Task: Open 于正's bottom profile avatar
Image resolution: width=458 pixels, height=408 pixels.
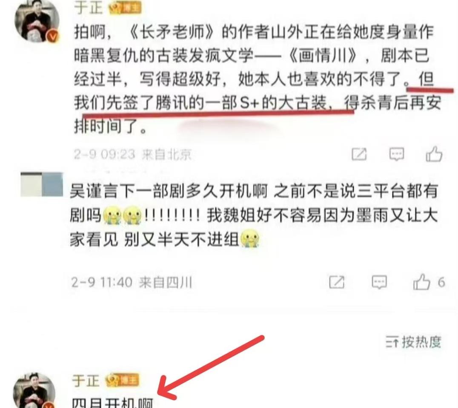Action: 34,391
